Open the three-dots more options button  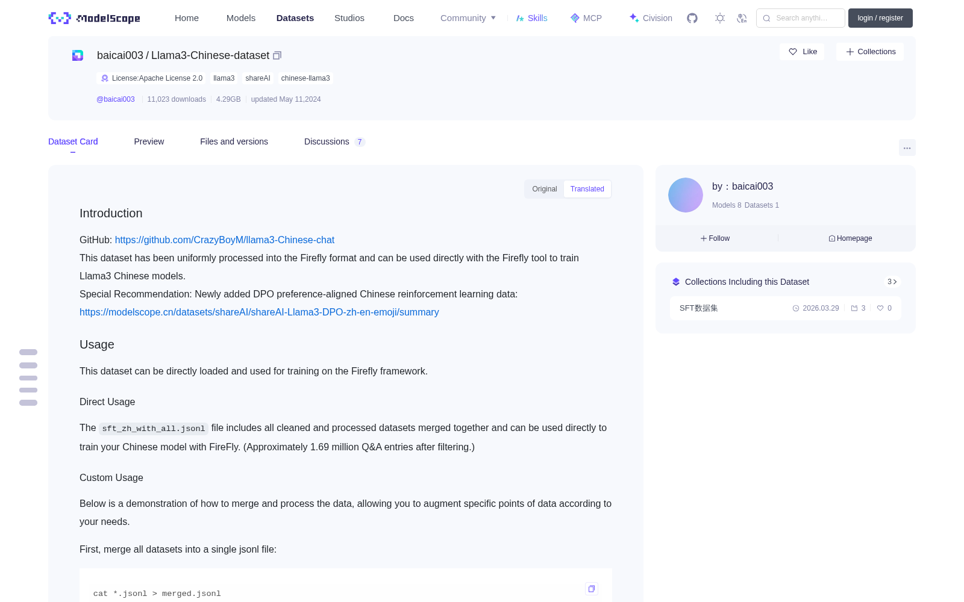point(907,147)
